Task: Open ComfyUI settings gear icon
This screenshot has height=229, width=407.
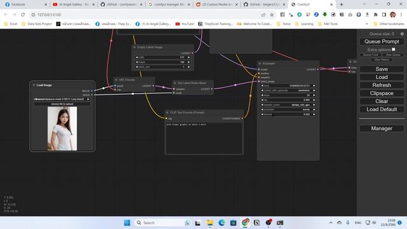Action: [x=402, y=34]
